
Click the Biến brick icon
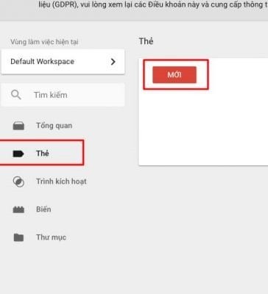click(x=18, y=209)
